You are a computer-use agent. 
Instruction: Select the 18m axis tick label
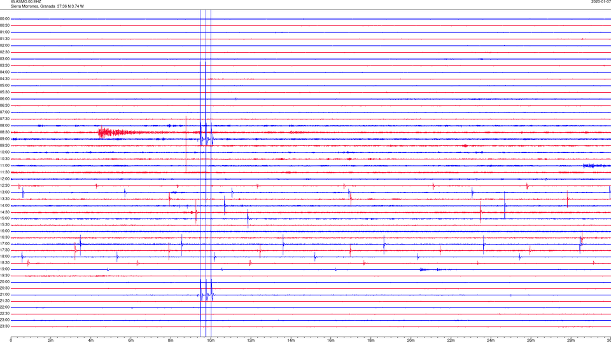371,340
